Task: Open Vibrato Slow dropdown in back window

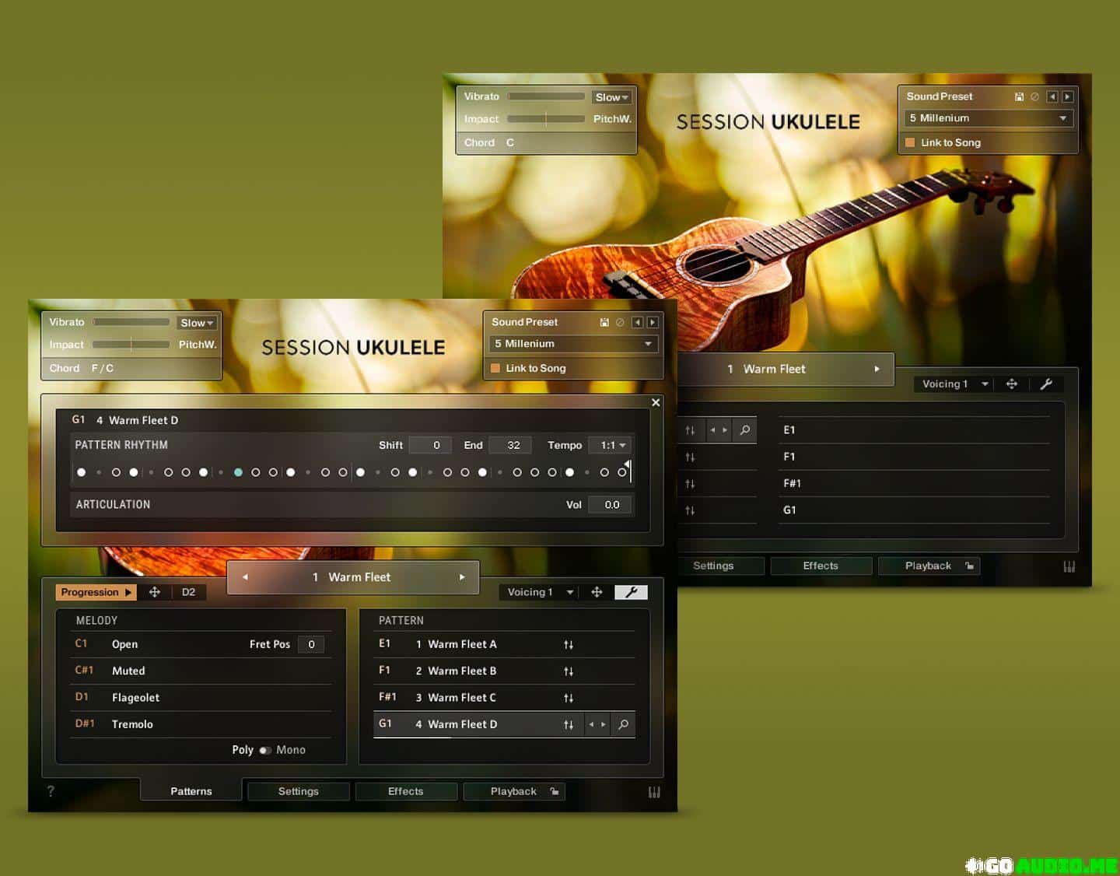Action: 612,97
